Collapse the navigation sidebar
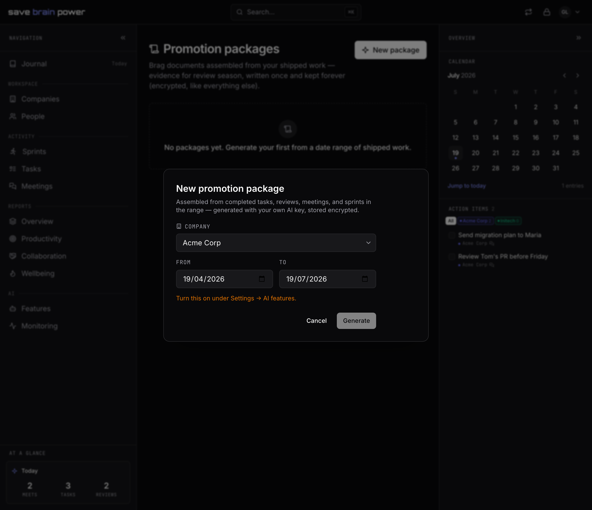Screen dimensions: 592x510 tap(123, 38)
